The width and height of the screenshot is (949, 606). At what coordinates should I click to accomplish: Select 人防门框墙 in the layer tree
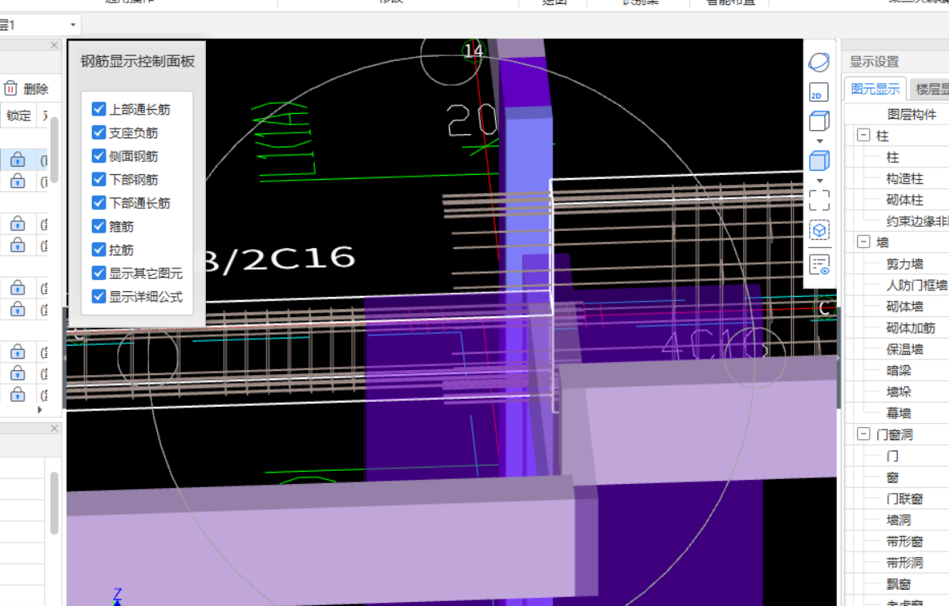click(916, 285)
